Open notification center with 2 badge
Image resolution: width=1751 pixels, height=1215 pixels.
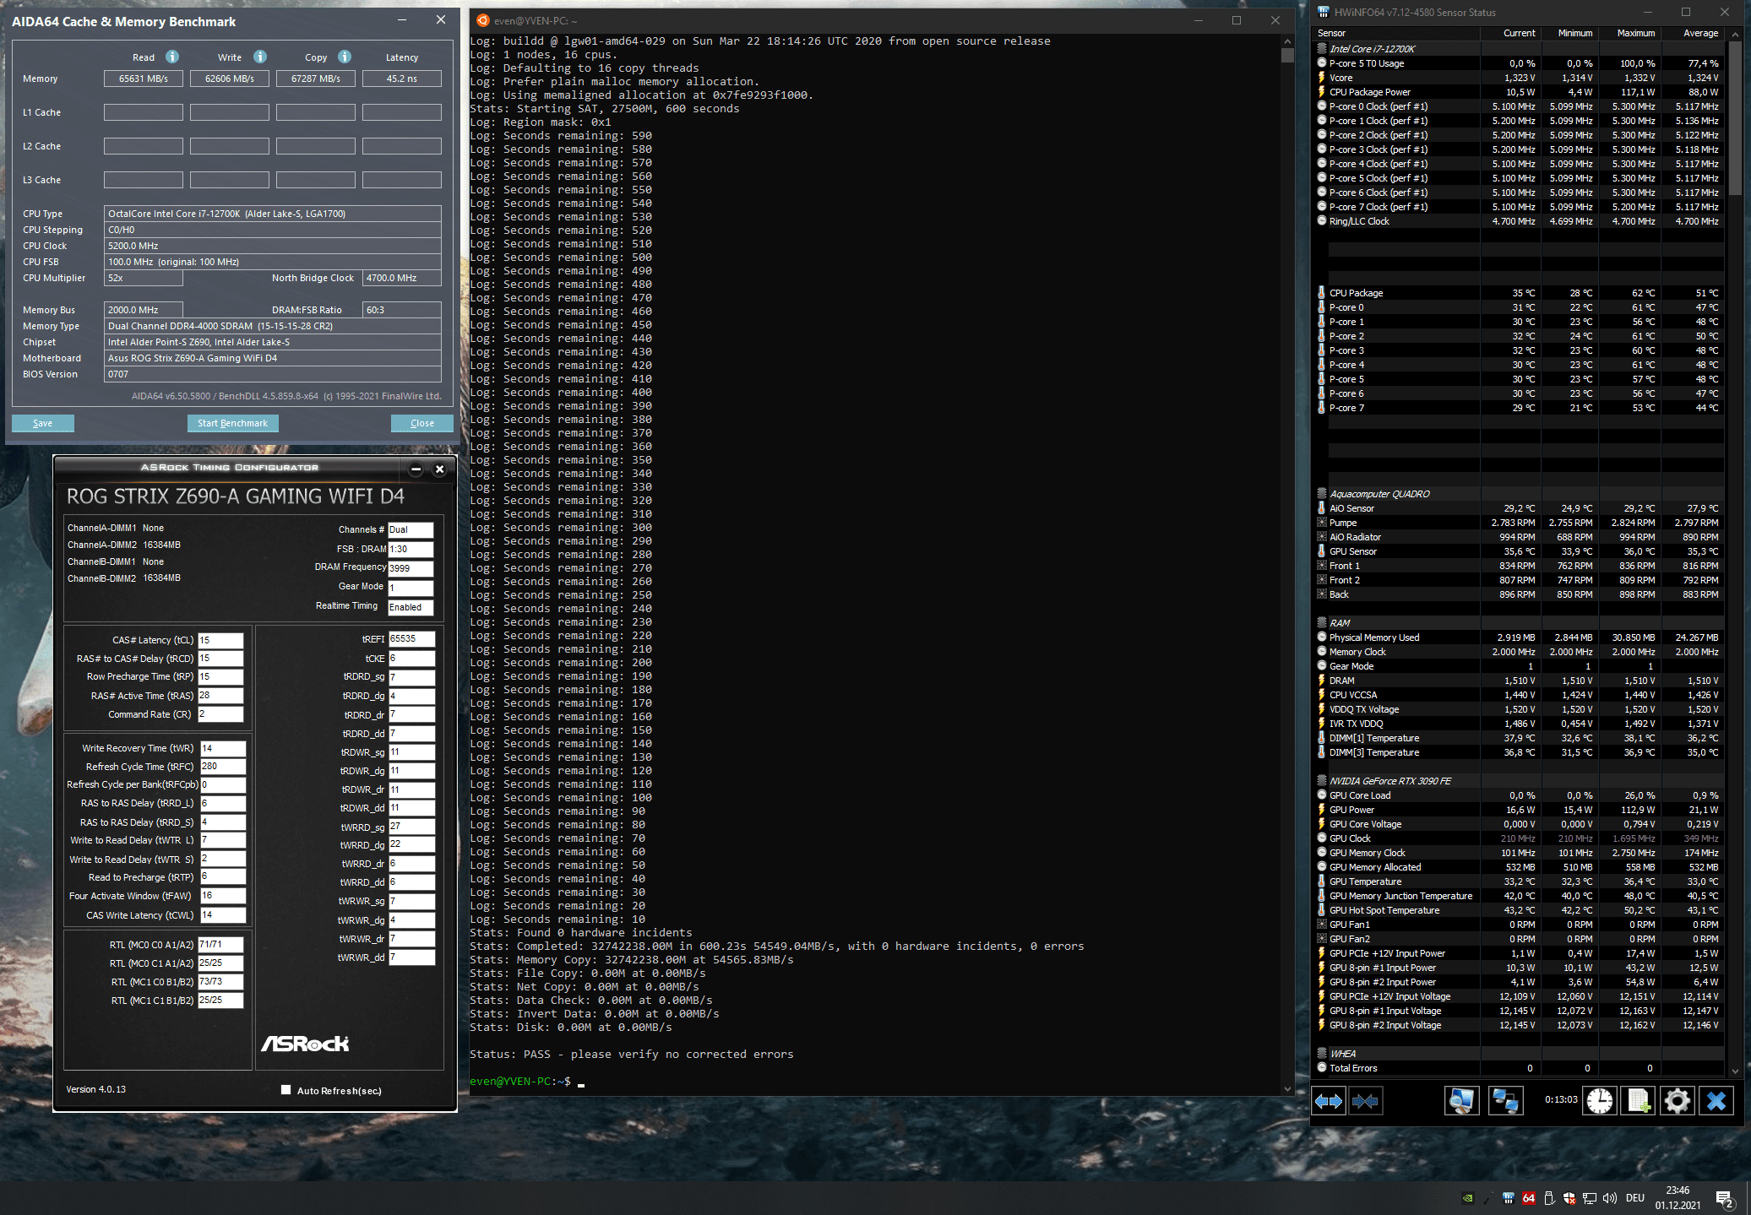point(1725,1199)
